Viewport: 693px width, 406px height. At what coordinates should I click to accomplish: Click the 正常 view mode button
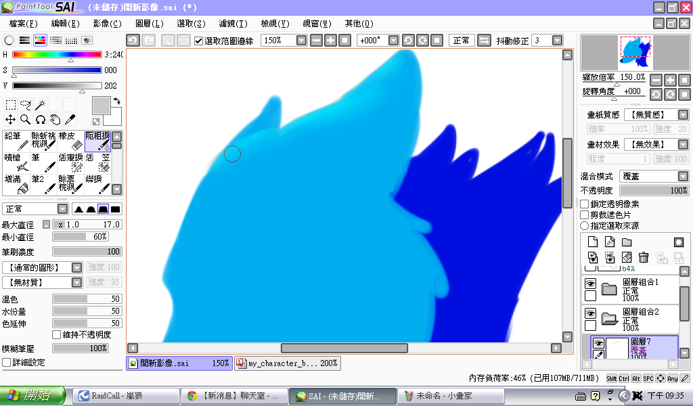[x=462, y=40]
